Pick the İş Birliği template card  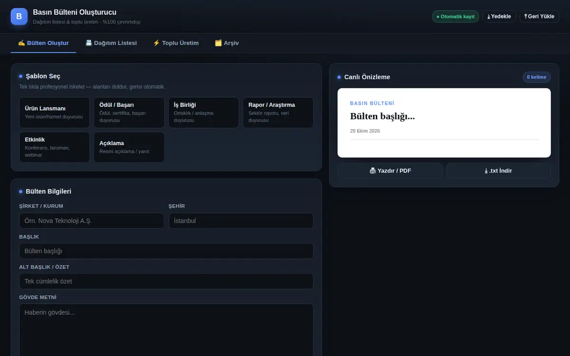(204, 112)
